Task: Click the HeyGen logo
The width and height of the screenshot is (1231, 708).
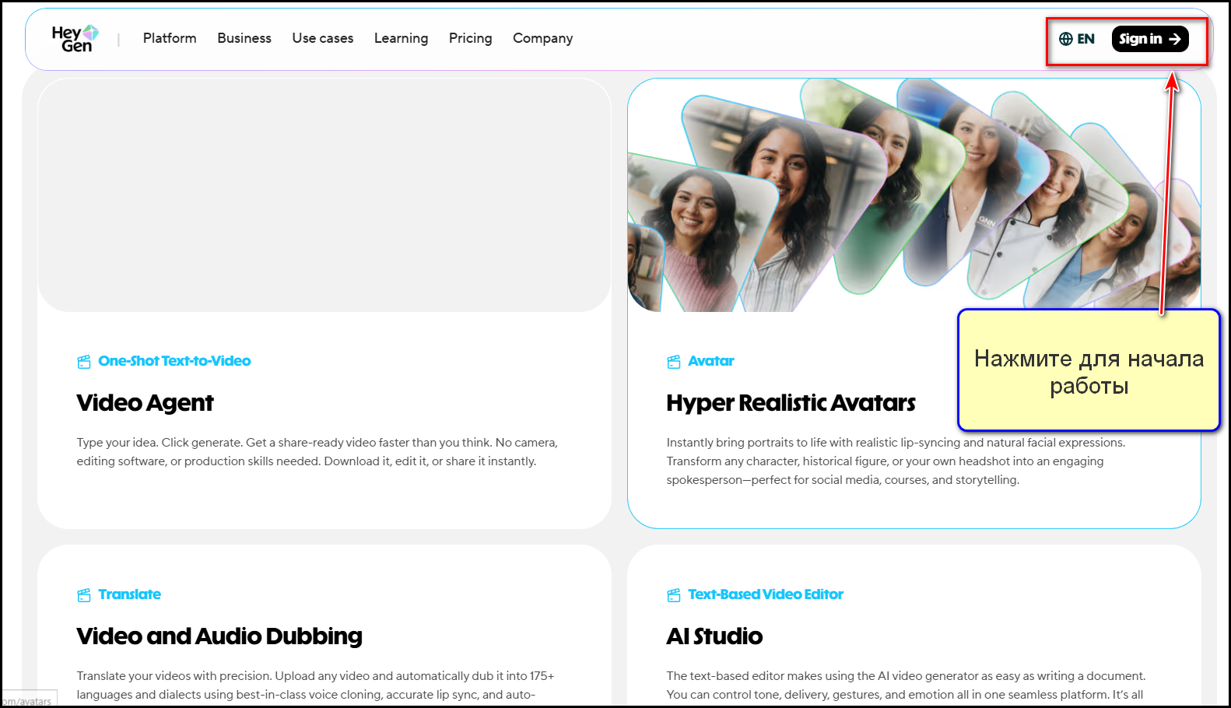Action: tap(75, 38)
